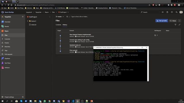Open Overview in the sidebar
184x103 pixels.
(x=7, y=22)
